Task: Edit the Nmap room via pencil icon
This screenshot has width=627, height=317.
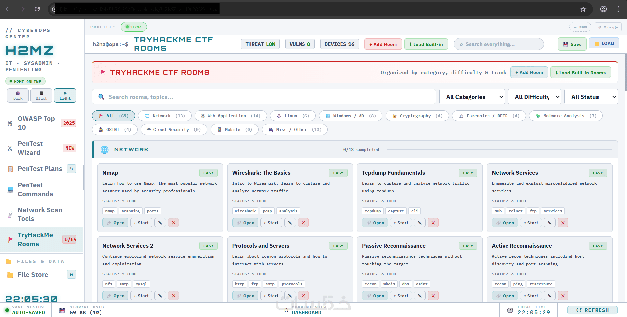Action: tap(160, 223)
